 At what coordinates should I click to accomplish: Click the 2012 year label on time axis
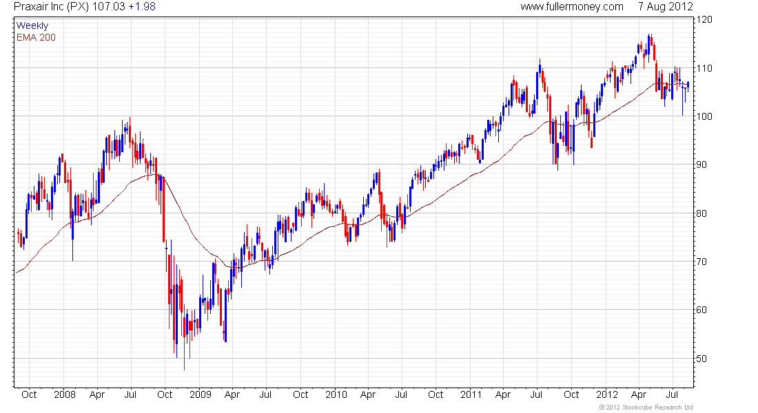click(606, 394)
